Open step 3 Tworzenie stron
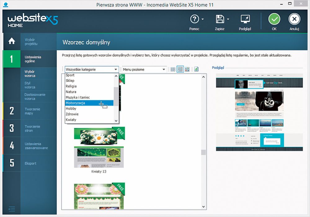The height and width of the screenshot is (217, 310). pyautogui.click(x=30, y=128)
